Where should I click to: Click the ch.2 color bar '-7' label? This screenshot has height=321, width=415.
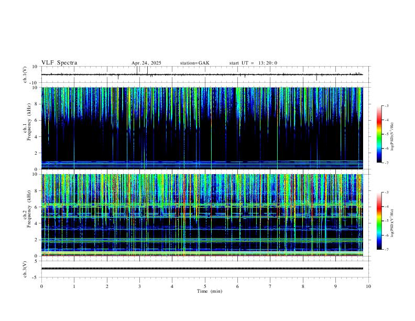(386, 250)
